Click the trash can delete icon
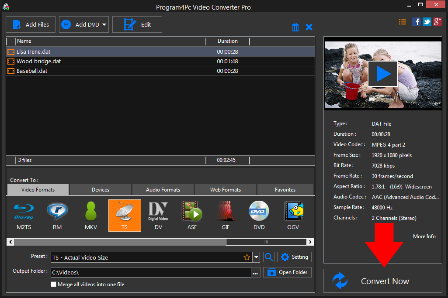The image size is (448, 298). point(295,27)
